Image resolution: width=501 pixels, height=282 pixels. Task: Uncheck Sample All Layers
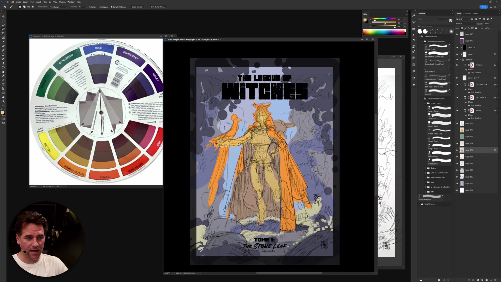(x=111, y=7)
